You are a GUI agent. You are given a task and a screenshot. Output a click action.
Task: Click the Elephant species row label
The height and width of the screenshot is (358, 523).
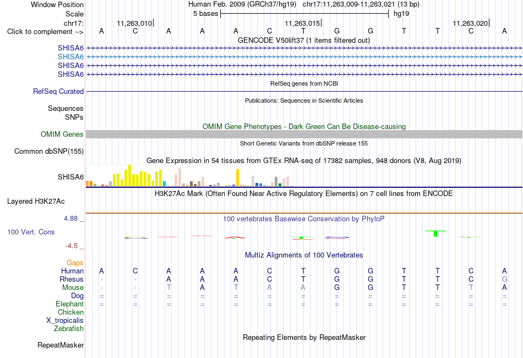coord(70,304)
